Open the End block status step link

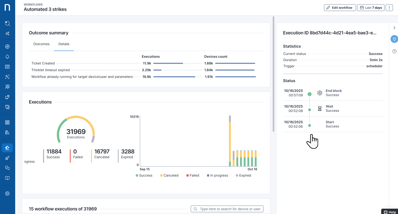tap(333, 91)
